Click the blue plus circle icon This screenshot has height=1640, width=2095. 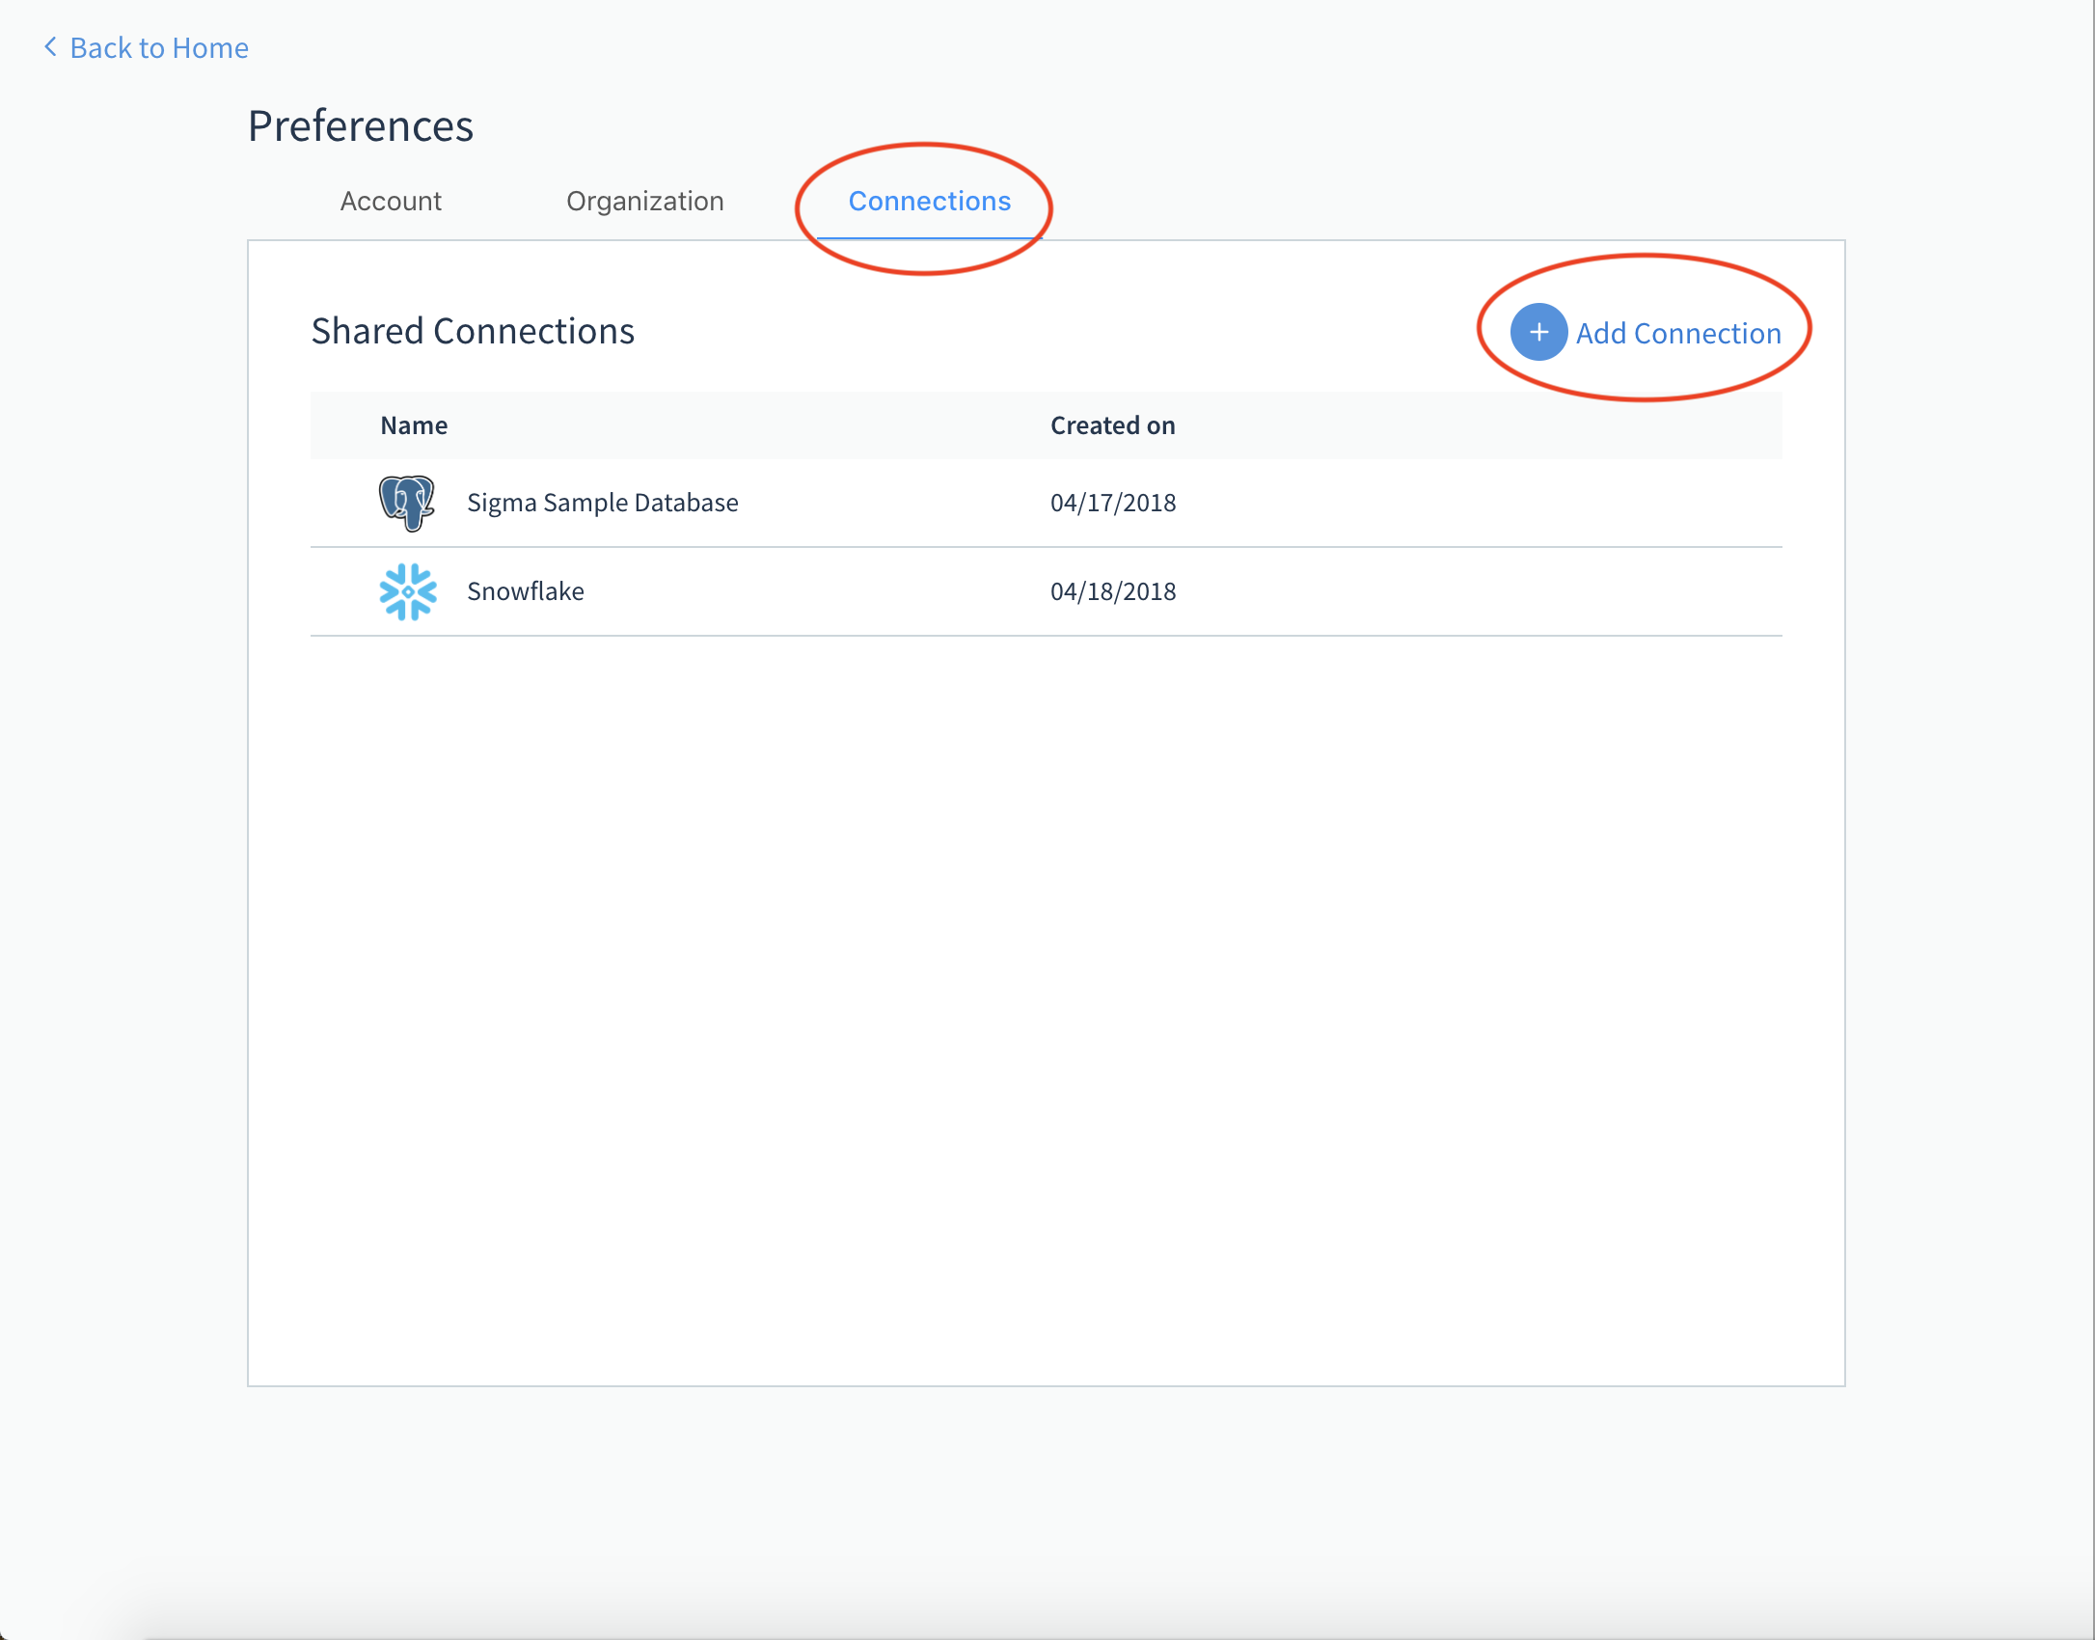tap(1538, 333)
